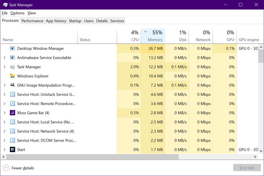264x176 pixels.
Task: Expand the Xbox Game Bar (4) group
Action: coord(4,113)
